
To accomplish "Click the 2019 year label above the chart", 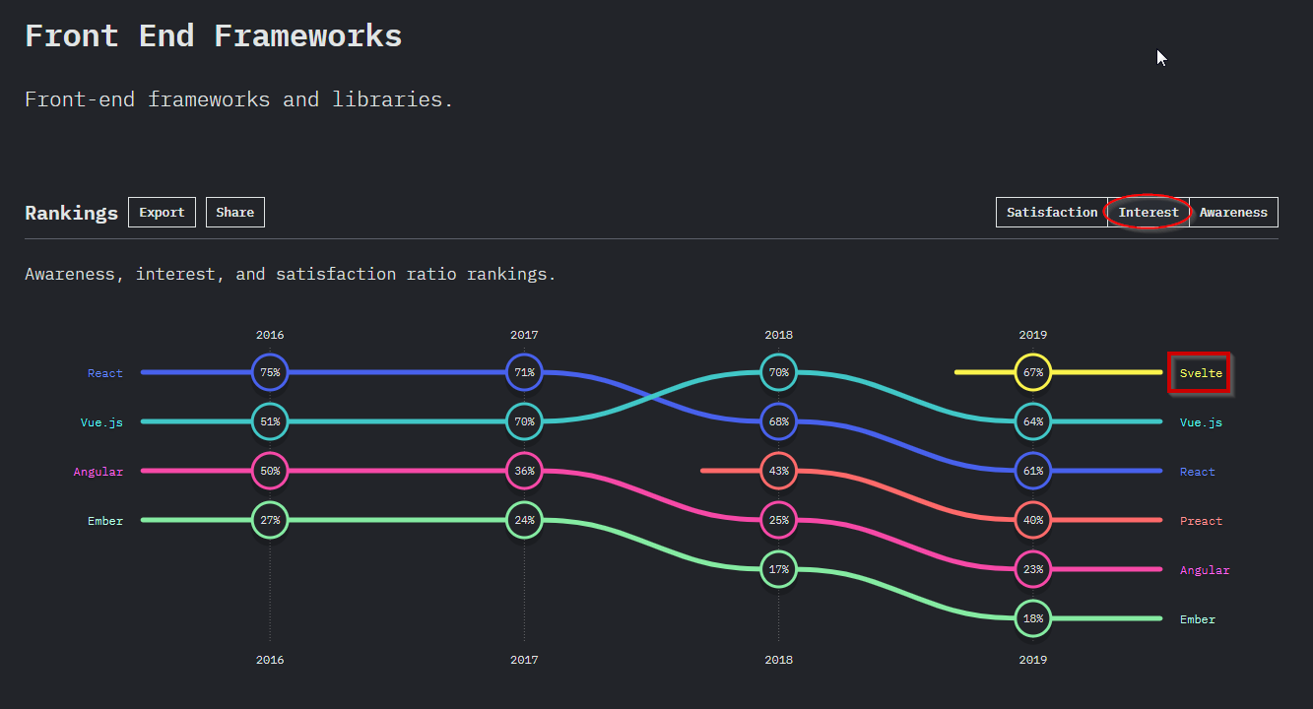I will tap(1032, 335).
